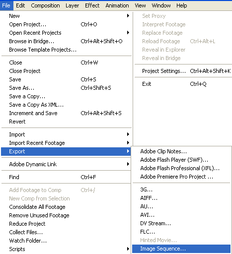232x254 pixels.
Task: Expand Adobe Dynamic Link submenu
Action: click(66, 164)
